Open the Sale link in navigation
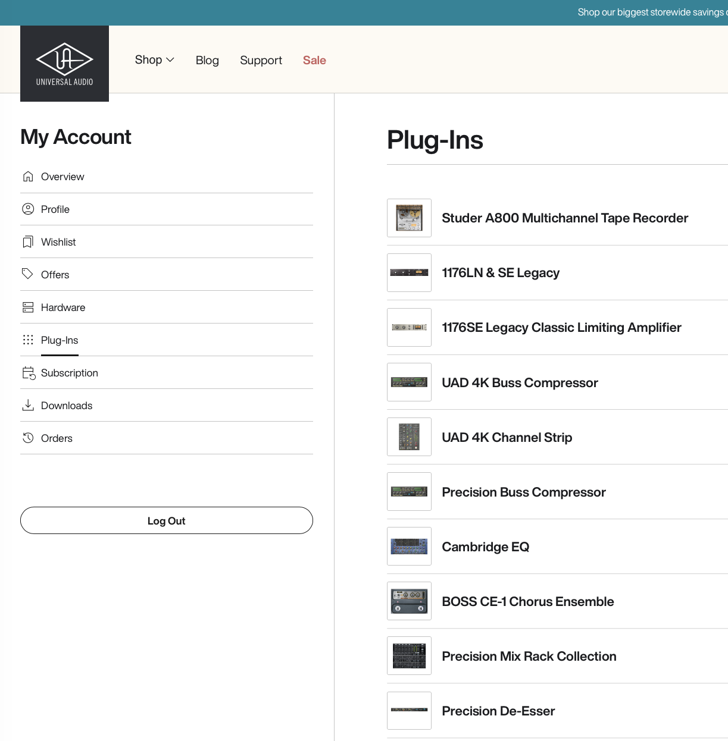Viewport: 728px width, 741px height. 314,61
